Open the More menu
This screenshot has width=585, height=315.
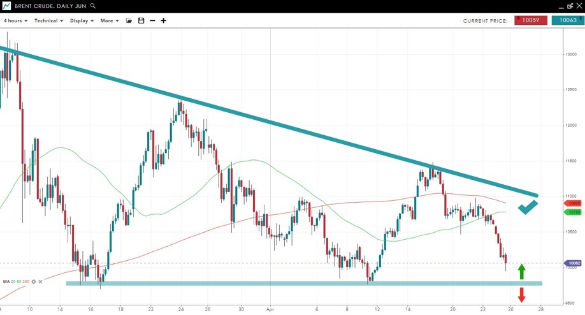coord(110,20)
